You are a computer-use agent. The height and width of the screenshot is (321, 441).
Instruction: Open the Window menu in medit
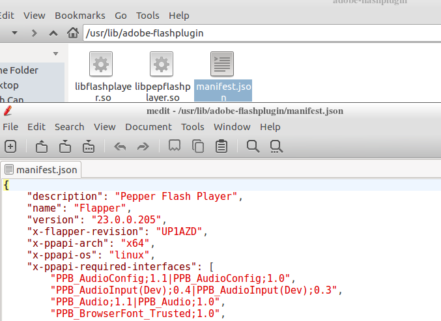[x=232, y=127]
